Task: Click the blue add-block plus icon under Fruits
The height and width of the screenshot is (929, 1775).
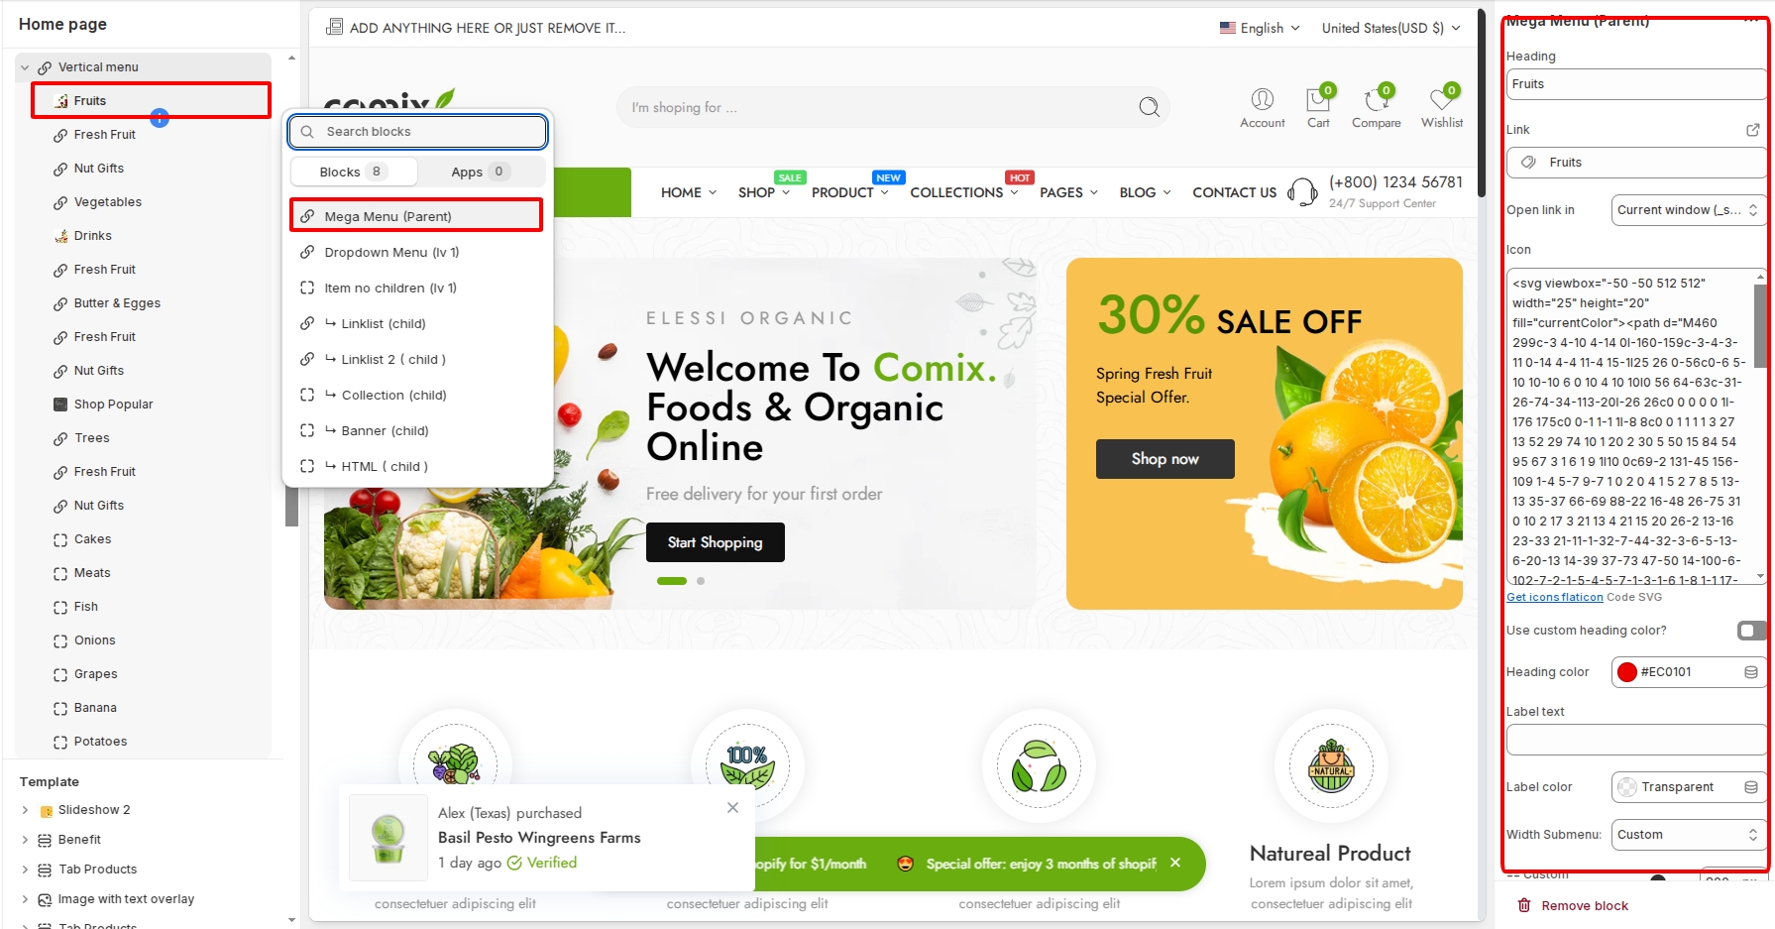Action: [x=160, y=118]
